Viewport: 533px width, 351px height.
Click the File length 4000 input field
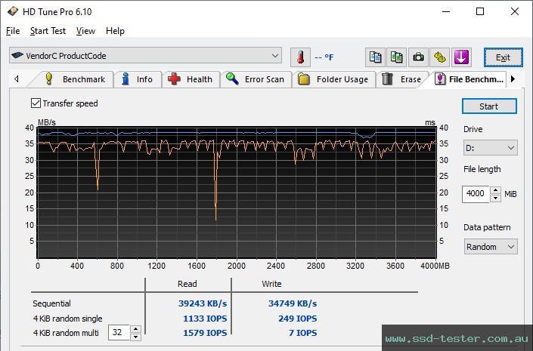point(476,194)
